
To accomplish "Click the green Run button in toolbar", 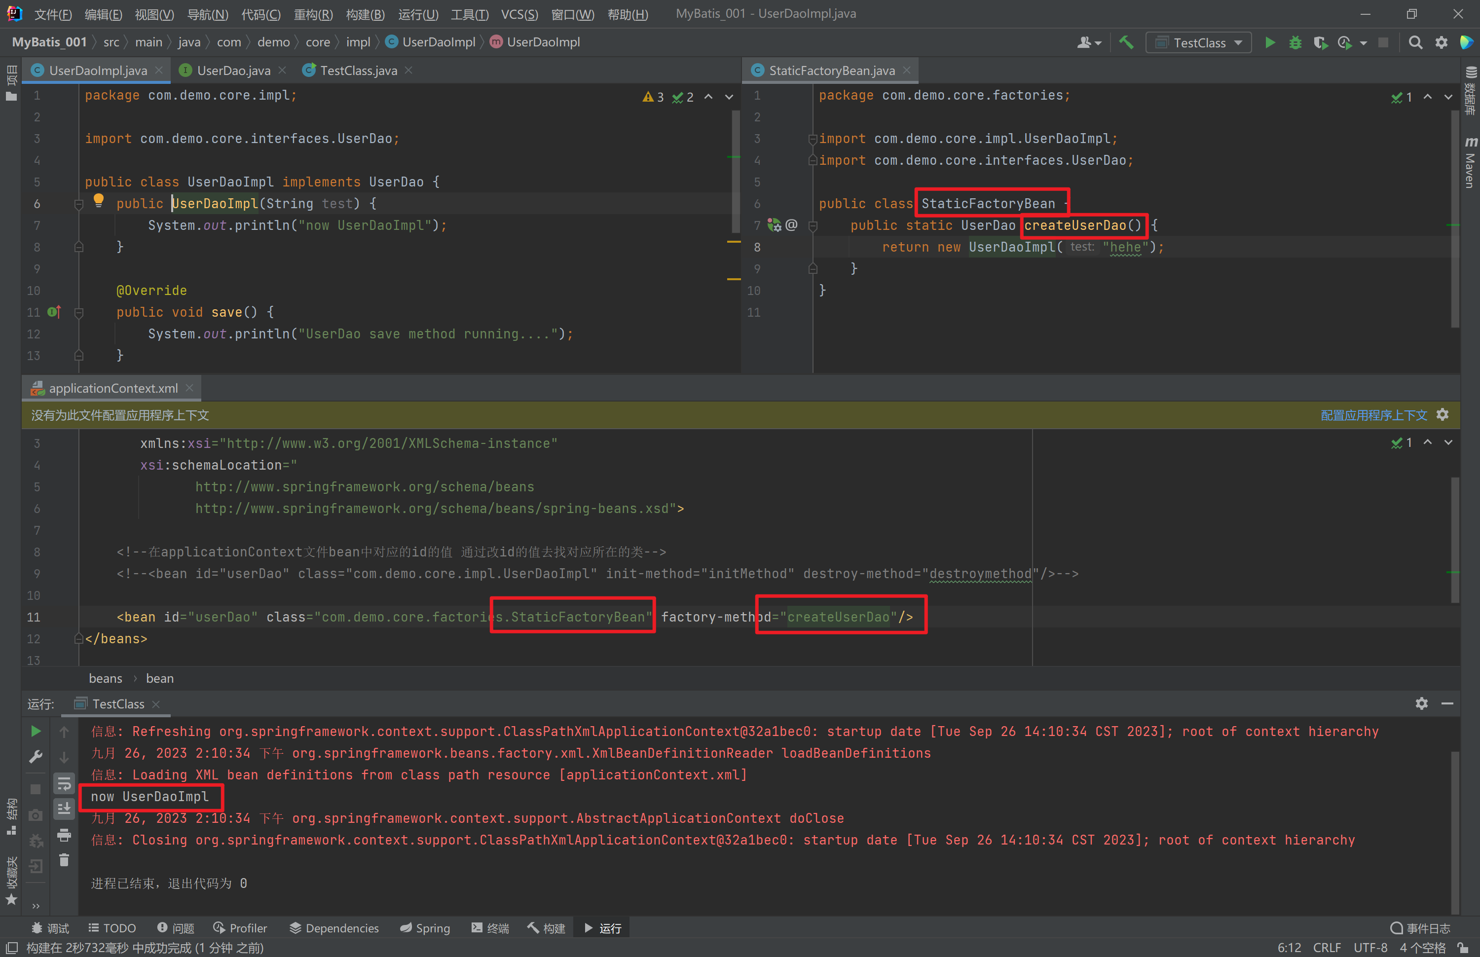I will tap(1269, 43).
